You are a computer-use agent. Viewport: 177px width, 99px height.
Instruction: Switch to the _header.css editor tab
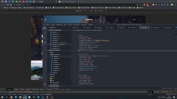133,28
